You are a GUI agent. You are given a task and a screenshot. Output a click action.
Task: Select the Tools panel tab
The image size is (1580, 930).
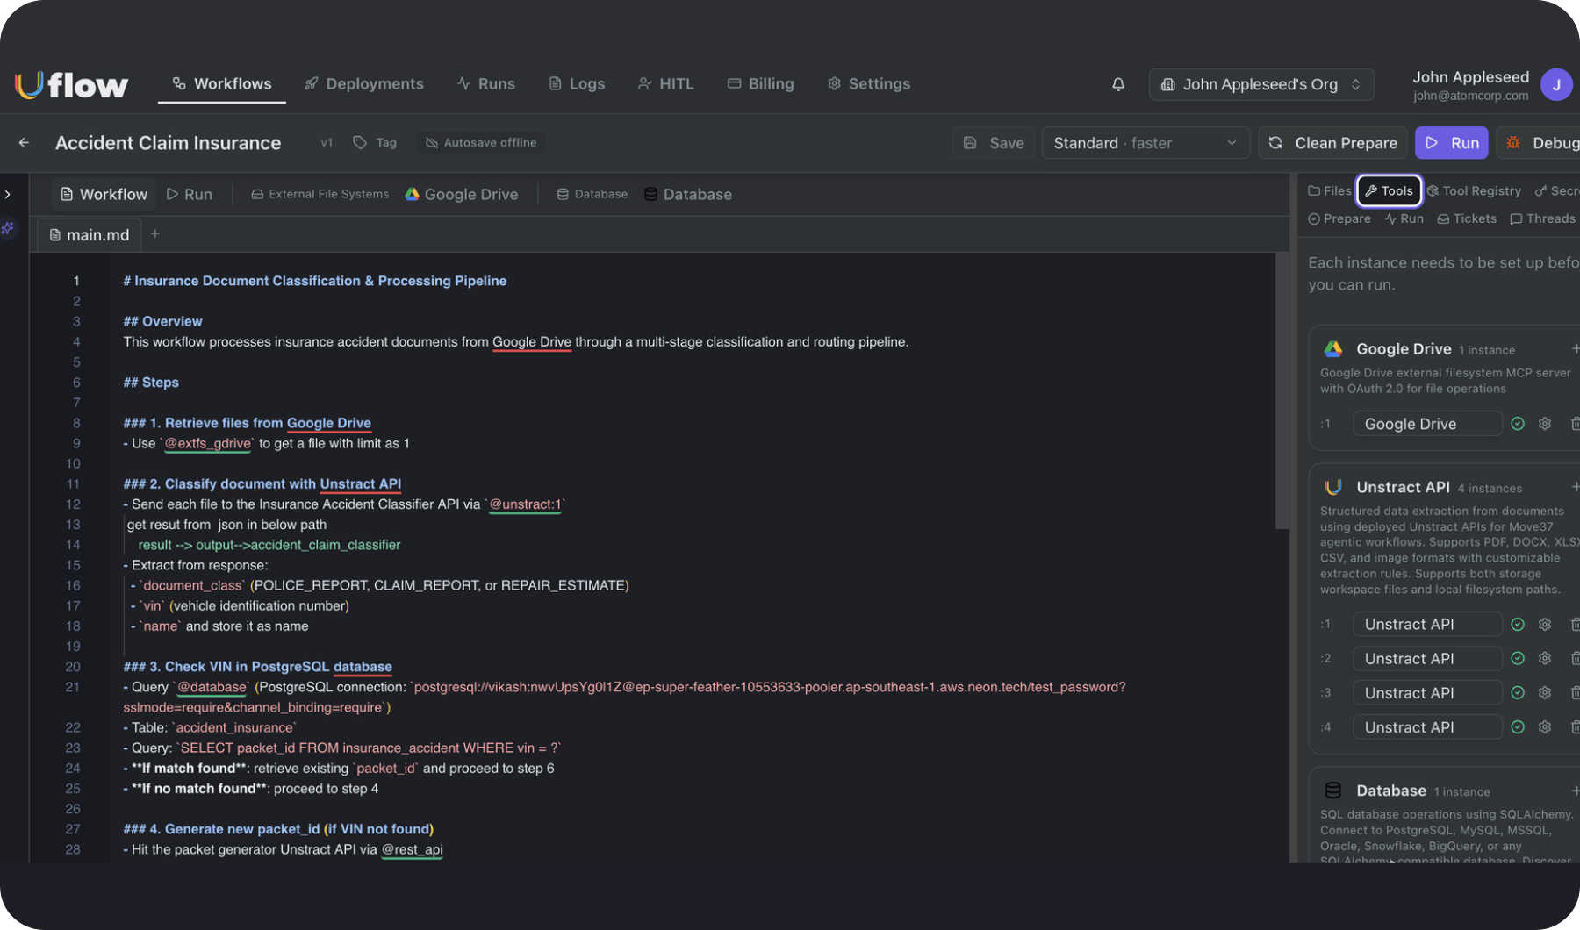pyautogui.click(x=1390, y=190)
